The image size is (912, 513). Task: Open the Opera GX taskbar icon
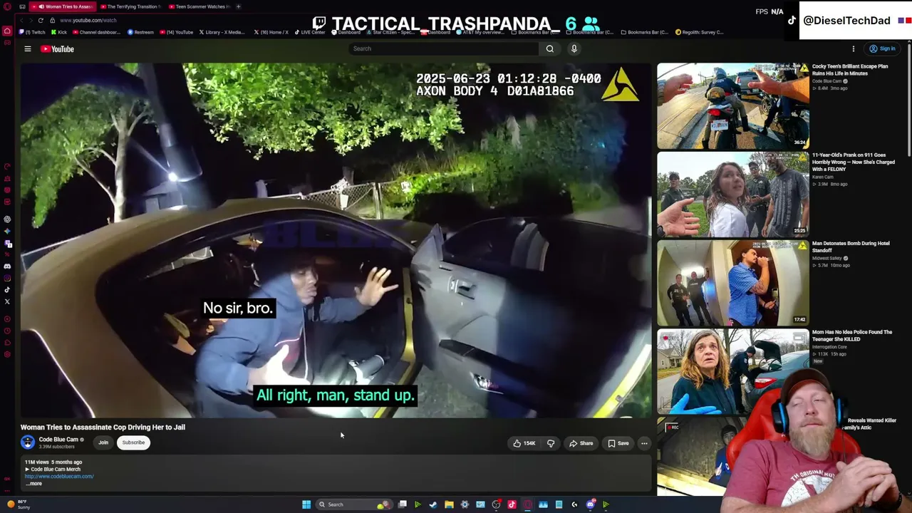(527, 504)
